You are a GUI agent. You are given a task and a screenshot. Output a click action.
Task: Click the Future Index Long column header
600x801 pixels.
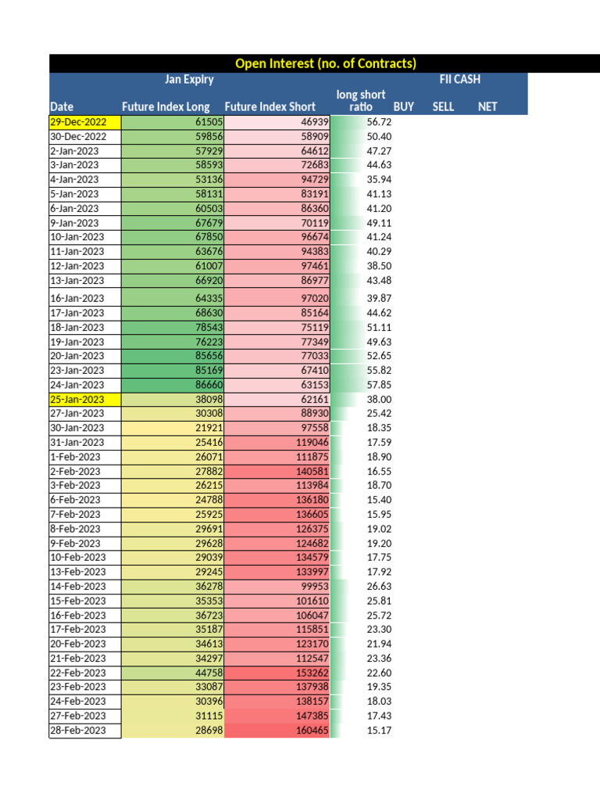pos(166,106)
